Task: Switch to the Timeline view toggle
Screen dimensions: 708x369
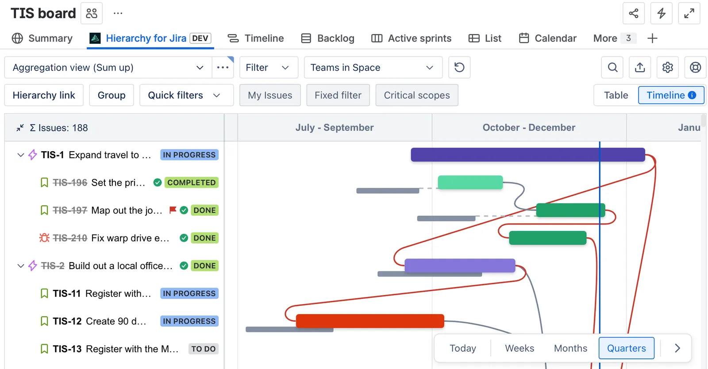Action: coord(671,95)
